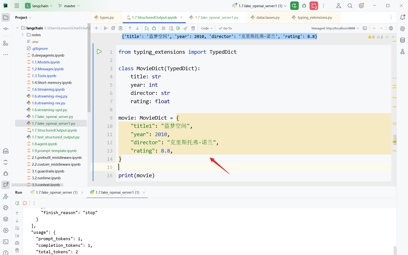Move the cell up
Screen dimensions: 408x255
pos(130,28)
